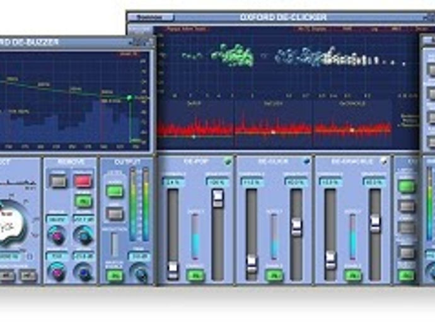Viewport: 435px width, 327px height.
Task: Click the De-Crackle threshold value field
Action: [330, 182]
